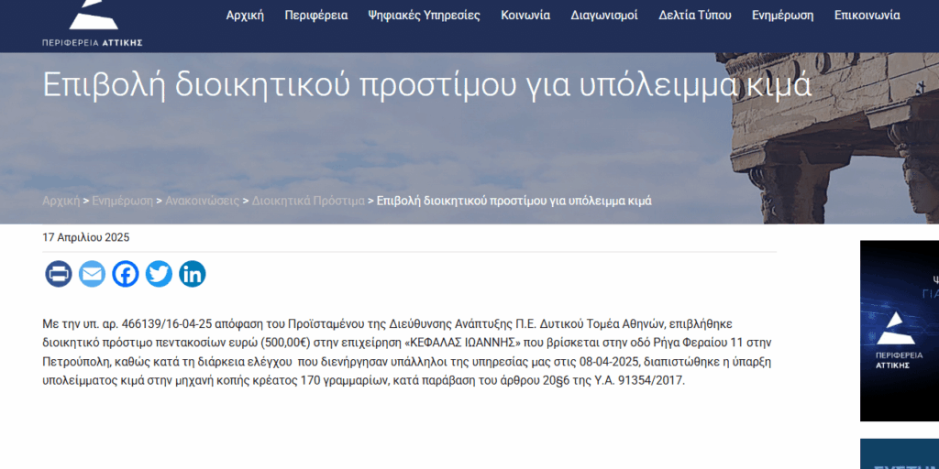This screenshot has width=939, height=469.
Task: Open the Ενημέρωση navigation menu
Action: pyautogui.click(x=783, y=16)
